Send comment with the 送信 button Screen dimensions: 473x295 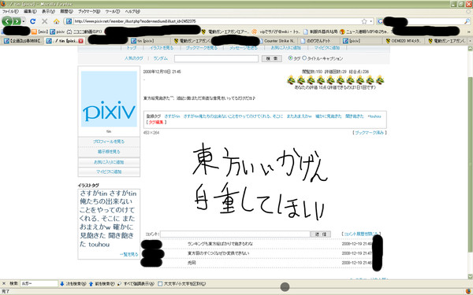pyautogui.click(x=320, y=234)
